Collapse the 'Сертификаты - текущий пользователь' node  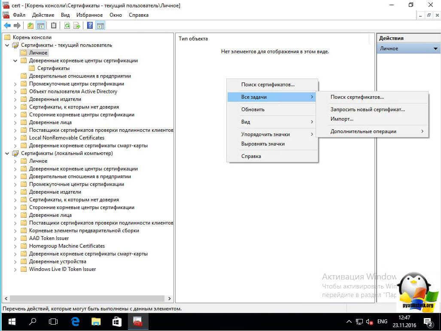[x=7, y=45]
